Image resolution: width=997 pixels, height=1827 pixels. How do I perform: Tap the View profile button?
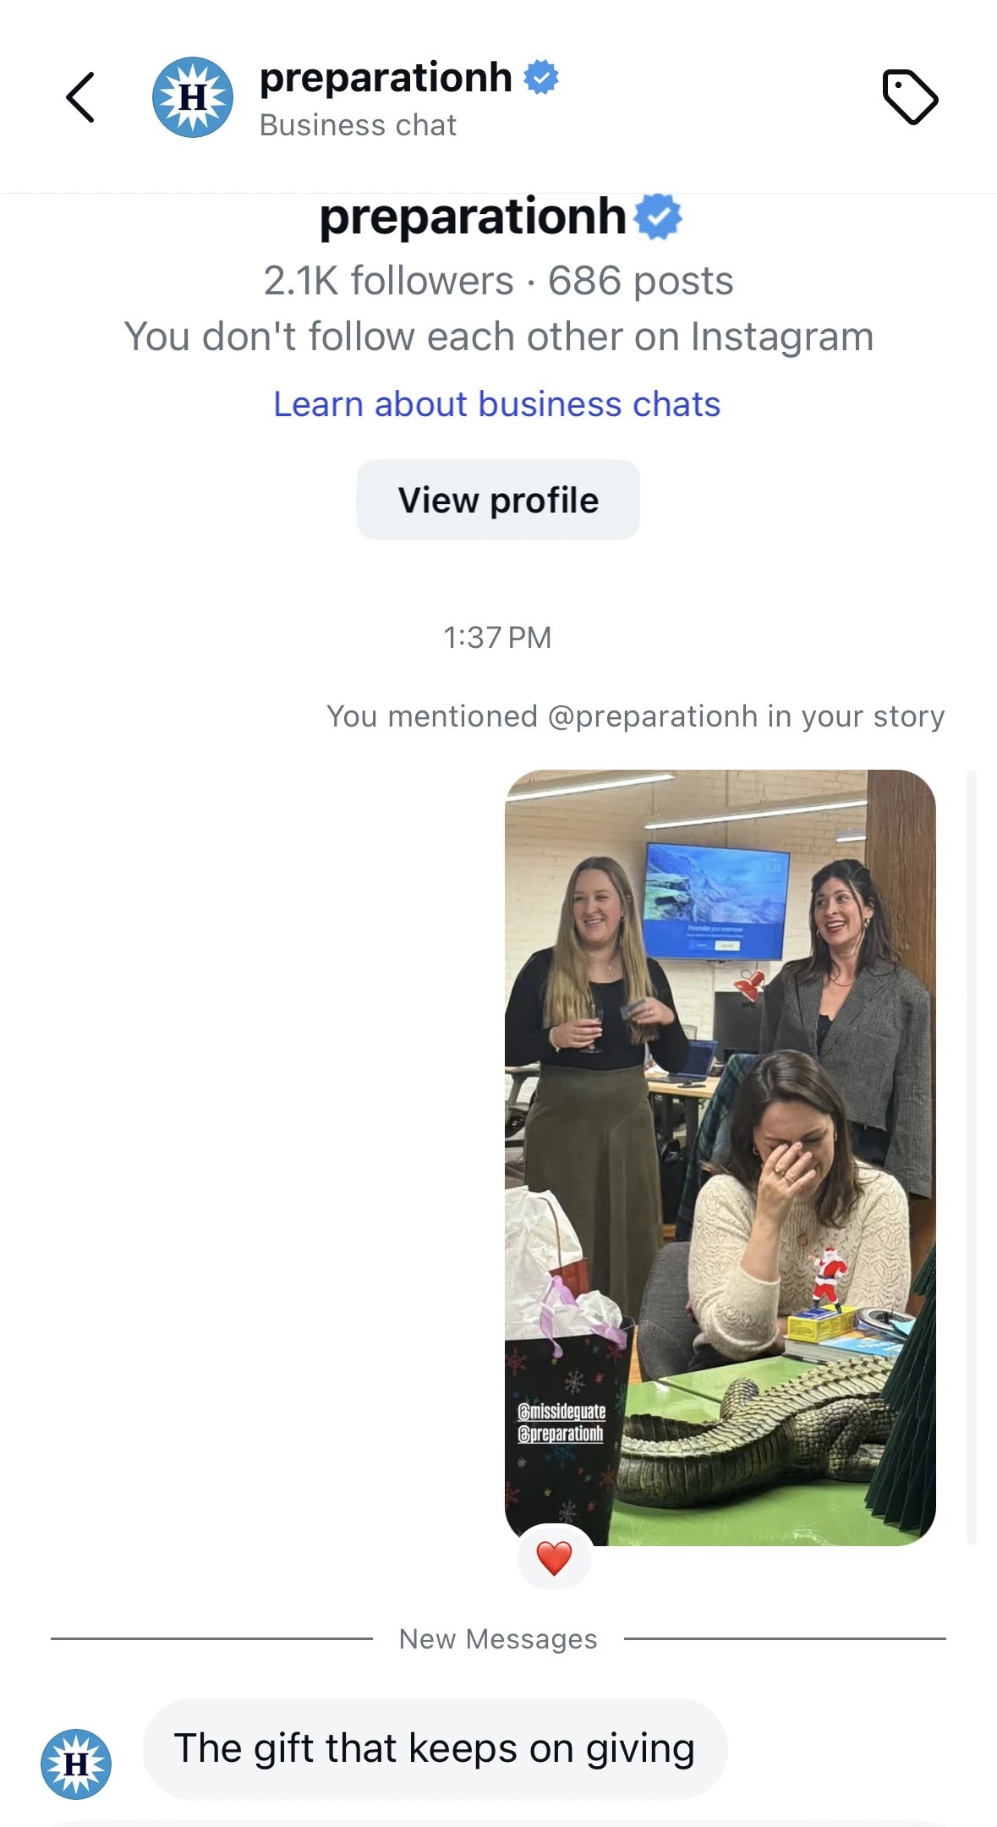pos(498,500)
